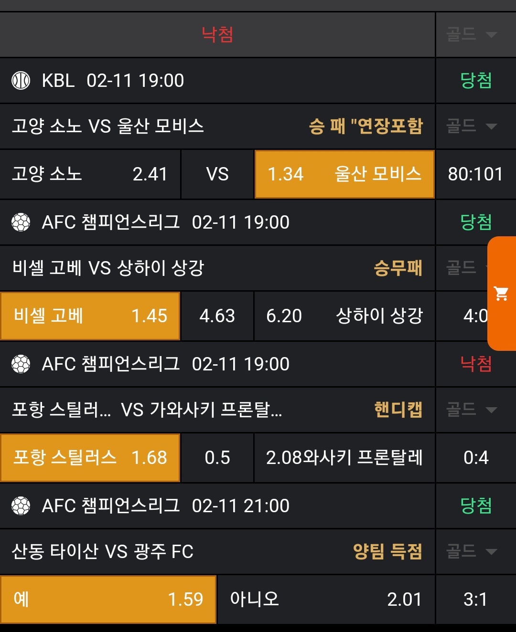Expand 골드 dropdown in 포항 스틸러스 row
516x632 pixels.
click(x=472, y=410)
